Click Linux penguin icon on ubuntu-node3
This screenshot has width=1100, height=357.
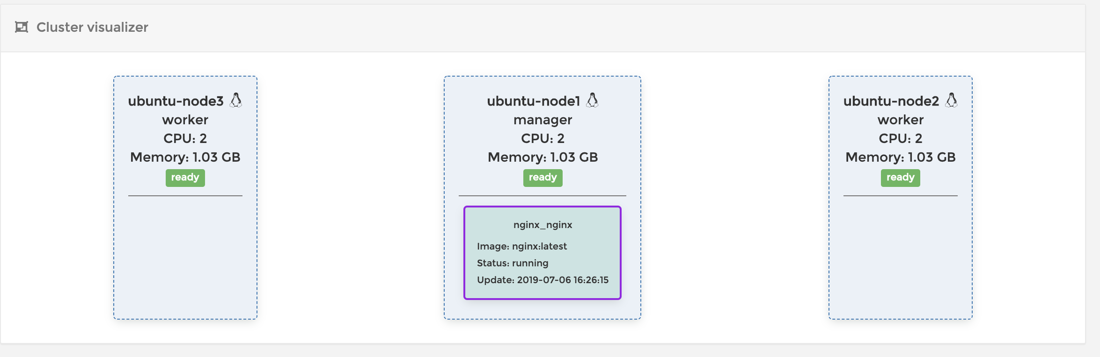(x=236, y=100)
